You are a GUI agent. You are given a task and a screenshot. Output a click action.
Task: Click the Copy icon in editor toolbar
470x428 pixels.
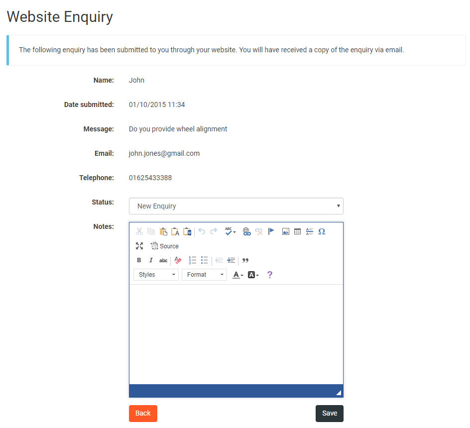pyautogui.click(x=151, y=231)
